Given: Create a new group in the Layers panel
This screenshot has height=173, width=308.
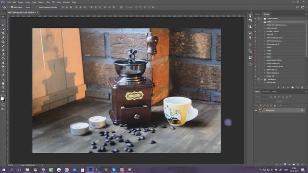Looking at the screenshot, I should [x=294, y=164].
